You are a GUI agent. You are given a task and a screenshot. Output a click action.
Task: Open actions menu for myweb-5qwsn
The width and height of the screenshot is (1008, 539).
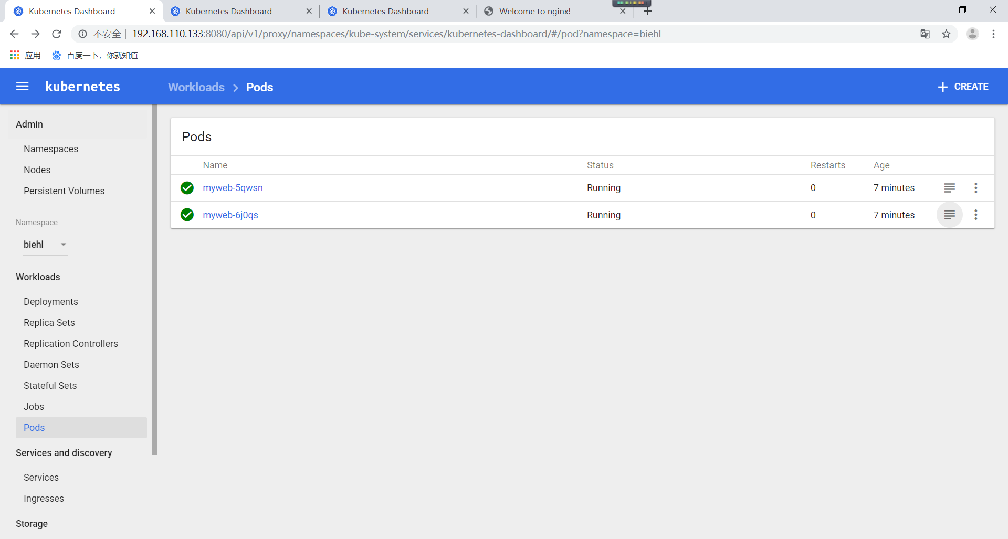976,188
